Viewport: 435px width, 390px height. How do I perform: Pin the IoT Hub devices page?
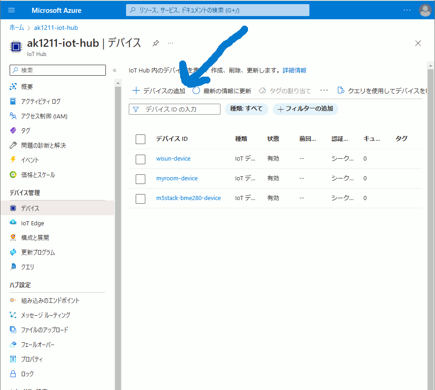(156, 43)
